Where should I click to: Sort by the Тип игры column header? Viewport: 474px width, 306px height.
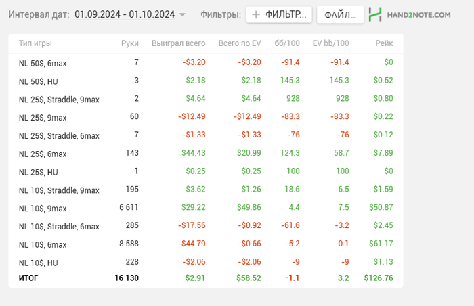(x=35, y=43)
